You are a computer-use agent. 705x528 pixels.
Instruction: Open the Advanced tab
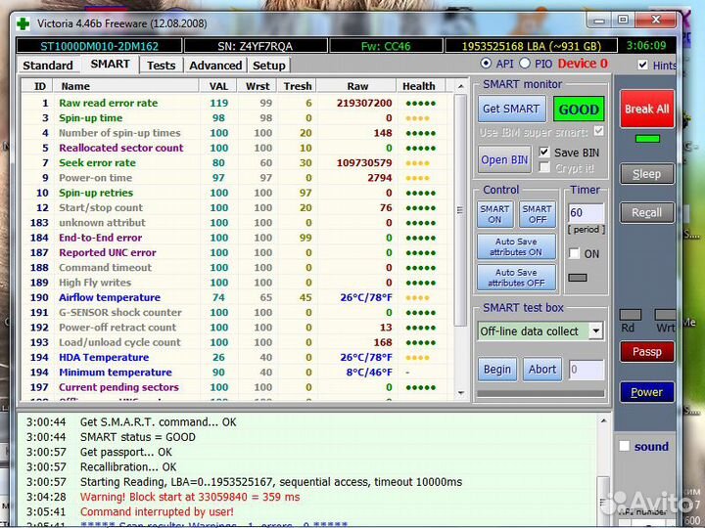215,66
